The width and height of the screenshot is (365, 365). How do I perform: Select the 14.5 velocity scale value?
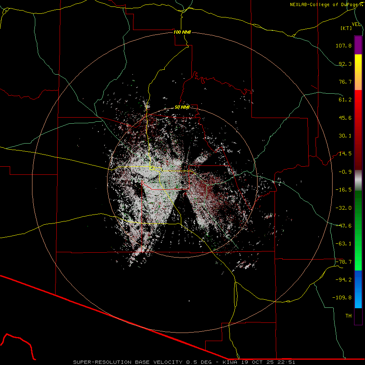[345, 154]
